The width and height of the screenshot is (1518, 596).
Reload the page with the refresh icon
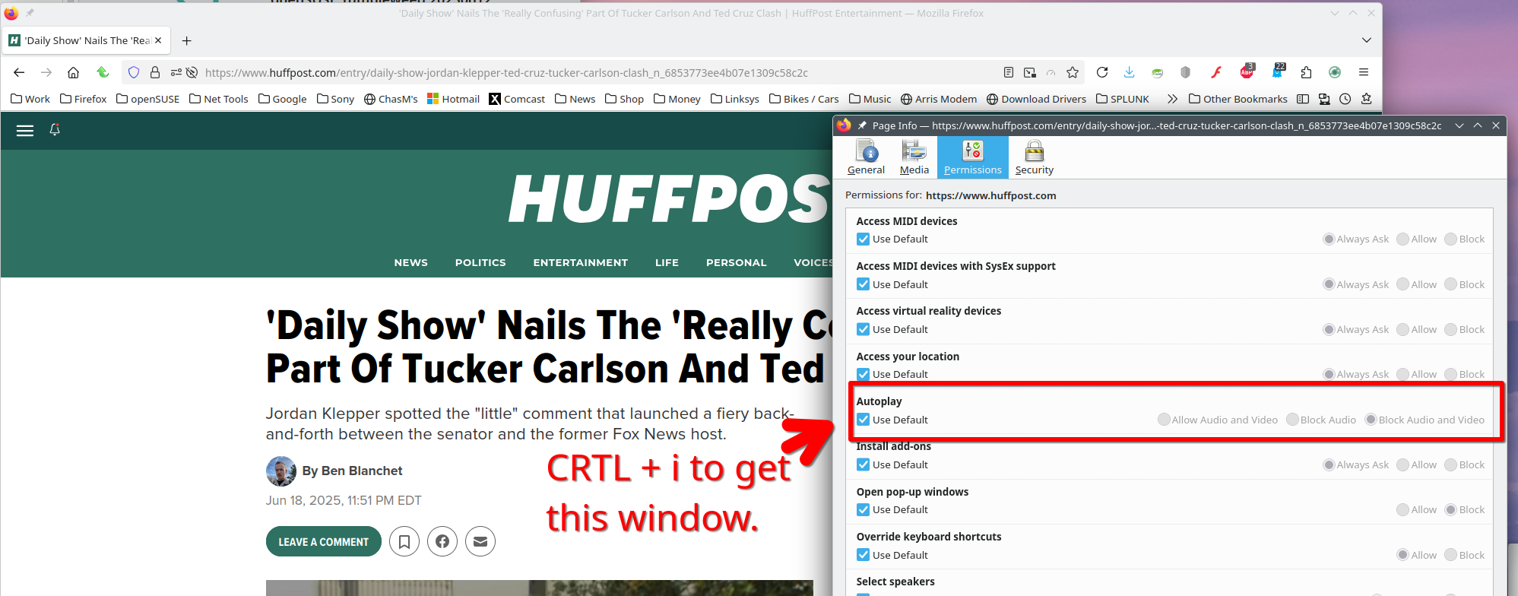[x=1102, y=72]
